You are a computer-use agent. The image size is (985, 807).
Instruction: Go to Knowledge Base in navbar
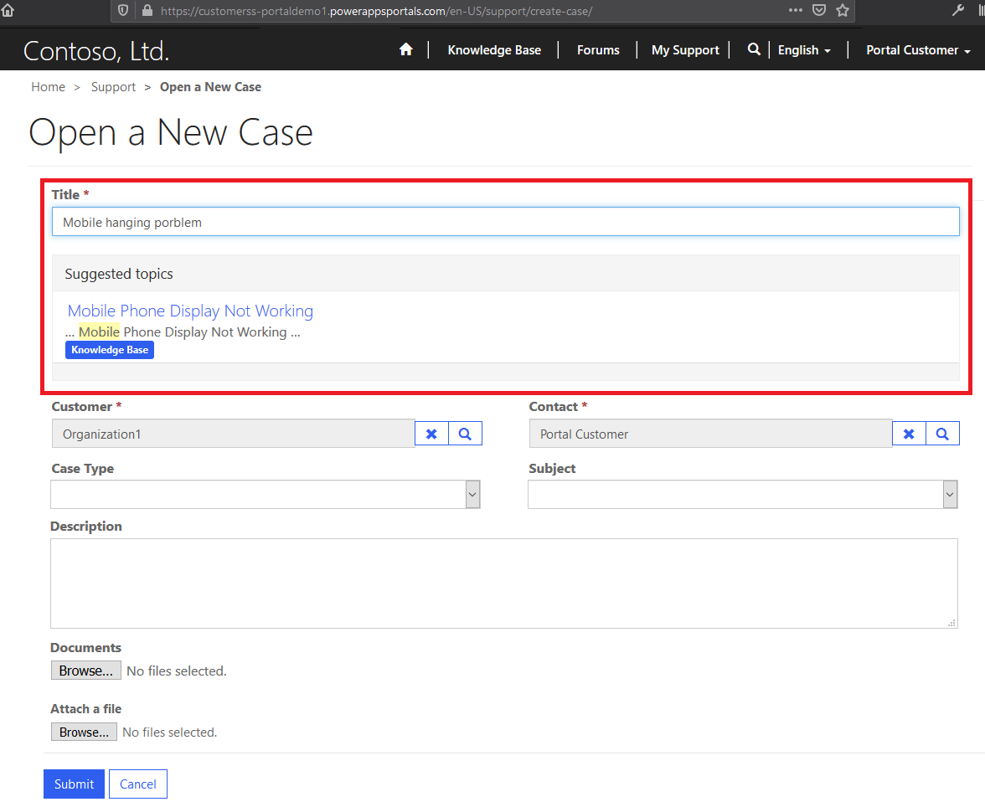[x=494, y=50]
